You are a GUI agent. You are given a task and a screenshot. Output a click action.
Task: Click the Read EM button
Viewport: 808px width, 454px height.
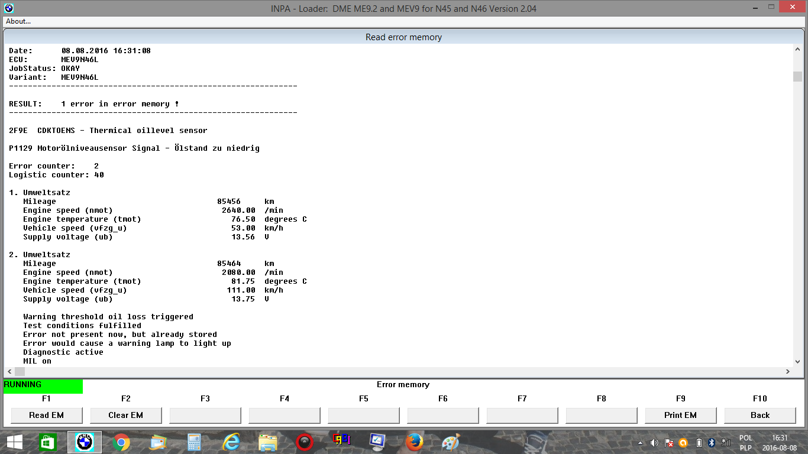[x=46, y=415]
